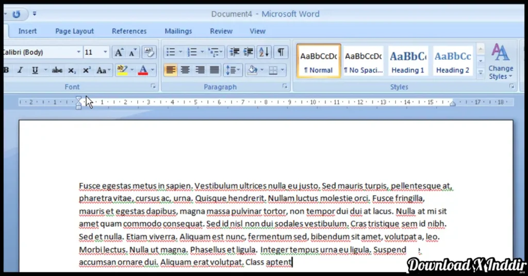
Task: Apply the Normal style
Action: click(319, 61)
